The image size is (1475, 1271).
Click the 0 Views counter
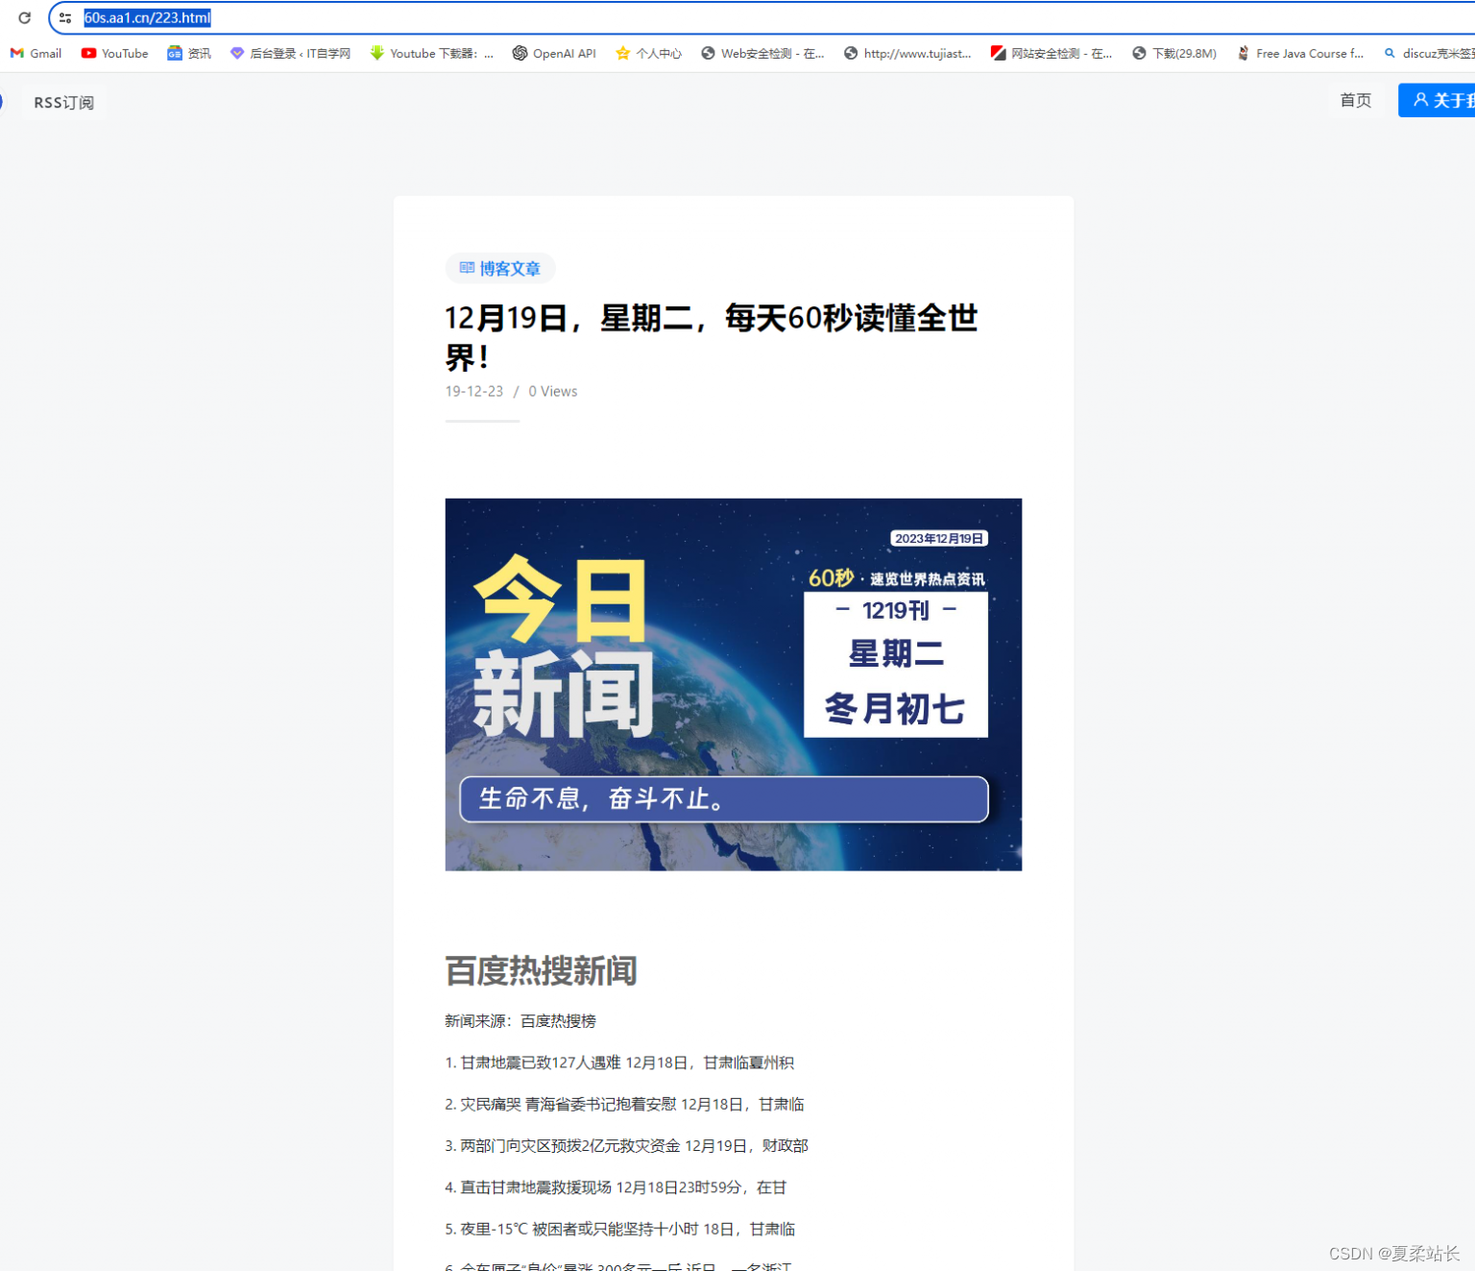pos(553,391)
